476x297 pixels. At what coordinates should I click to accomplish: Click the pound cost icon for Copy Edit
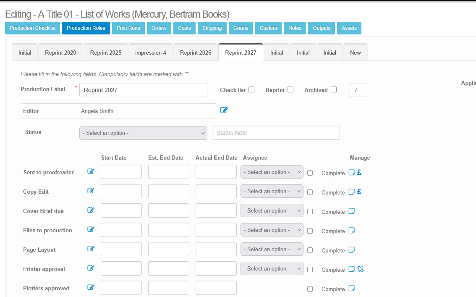tap(359, 192)
